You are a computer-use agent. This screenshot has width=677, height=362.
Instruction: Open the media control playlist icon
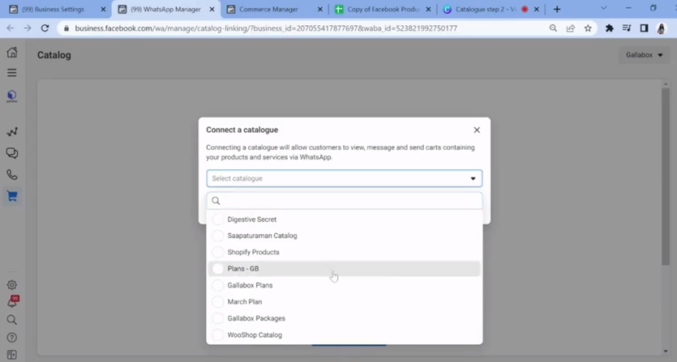(627, 28)
